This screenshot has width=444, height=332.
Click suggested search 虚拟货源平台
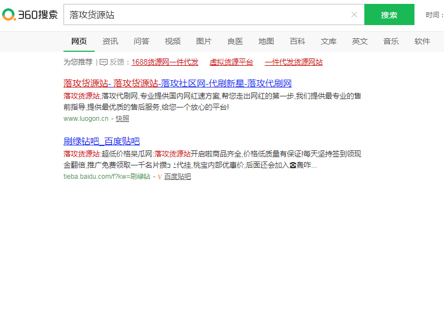pos(231,62)
